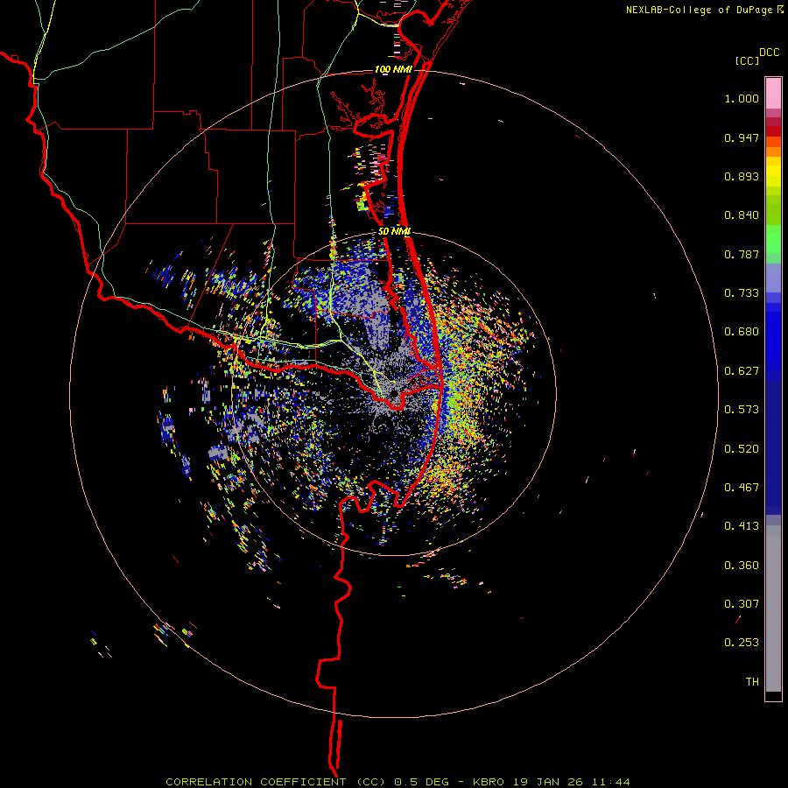This screenshot has width=788, height=788.
Task: Select the 0.467 legend value
Action: coord(742,488)
